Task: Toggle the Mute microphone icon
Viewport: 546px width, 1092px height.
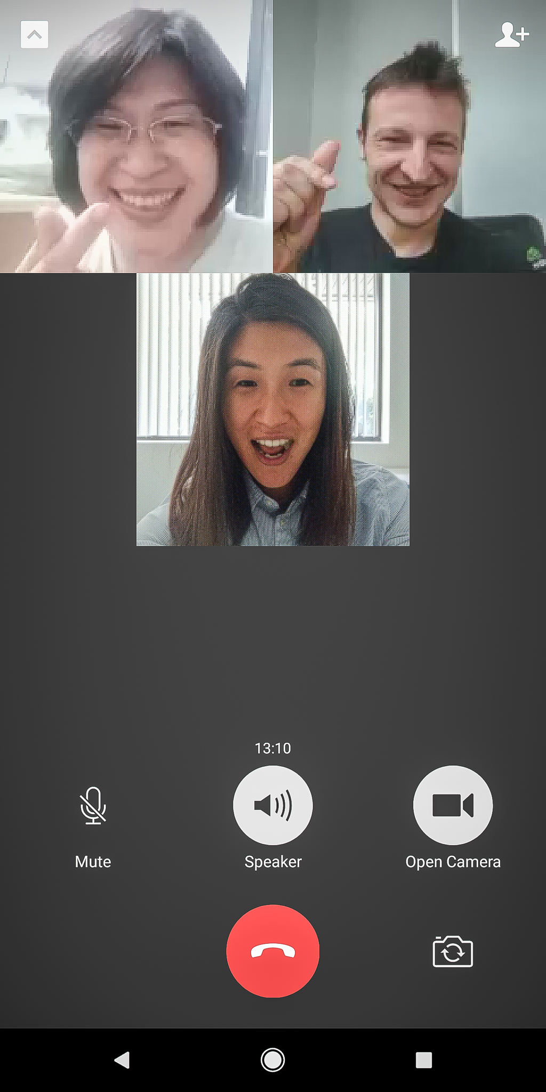Action: tap(93, 805)
